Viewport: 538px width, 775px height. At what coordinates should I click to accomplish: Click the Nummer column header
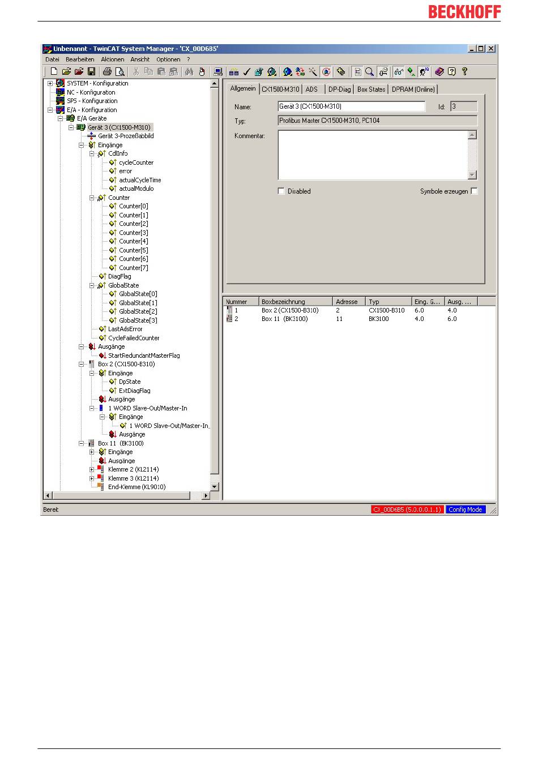(x=241, y=302)
